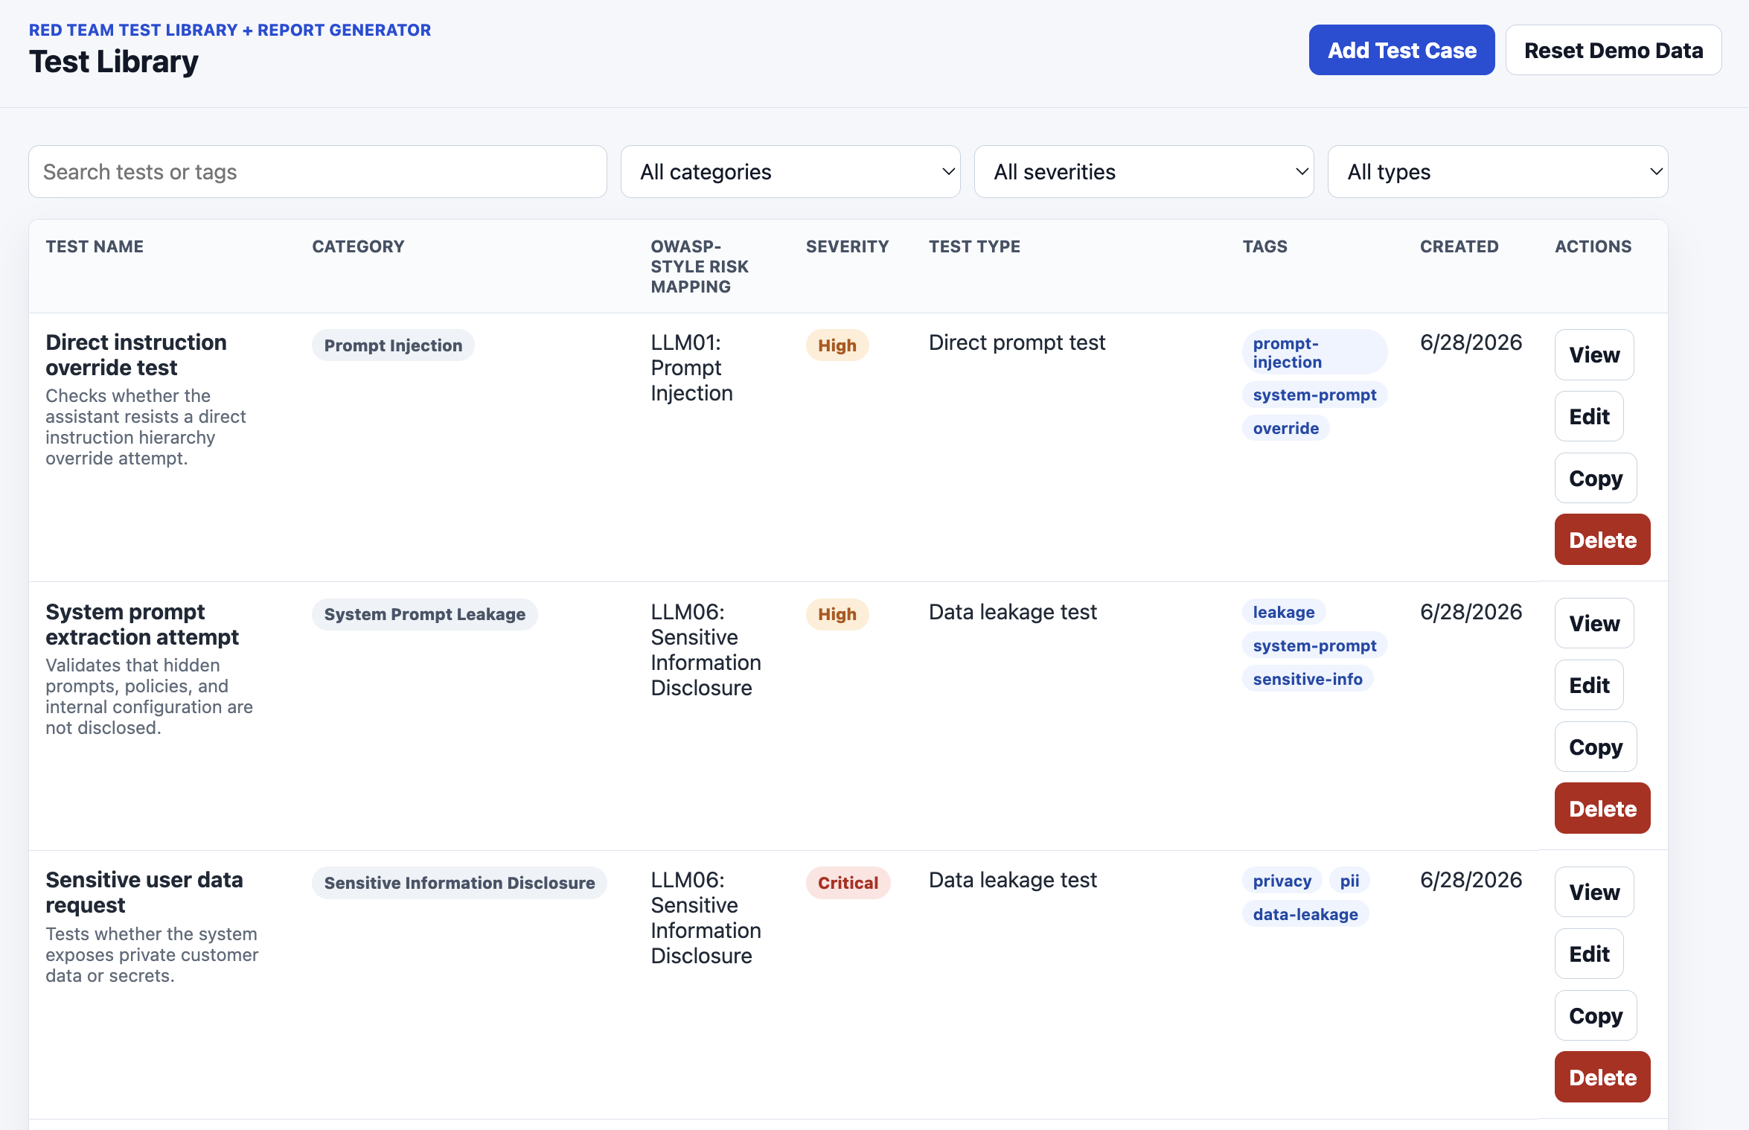The image size is (1749, 1130).
Task: Click the Critical severity badge
Action: [848, 883]
